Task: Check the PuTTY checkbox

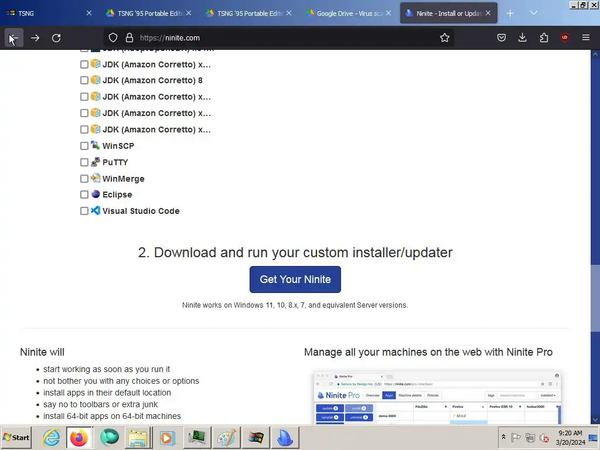Action: 84,162
